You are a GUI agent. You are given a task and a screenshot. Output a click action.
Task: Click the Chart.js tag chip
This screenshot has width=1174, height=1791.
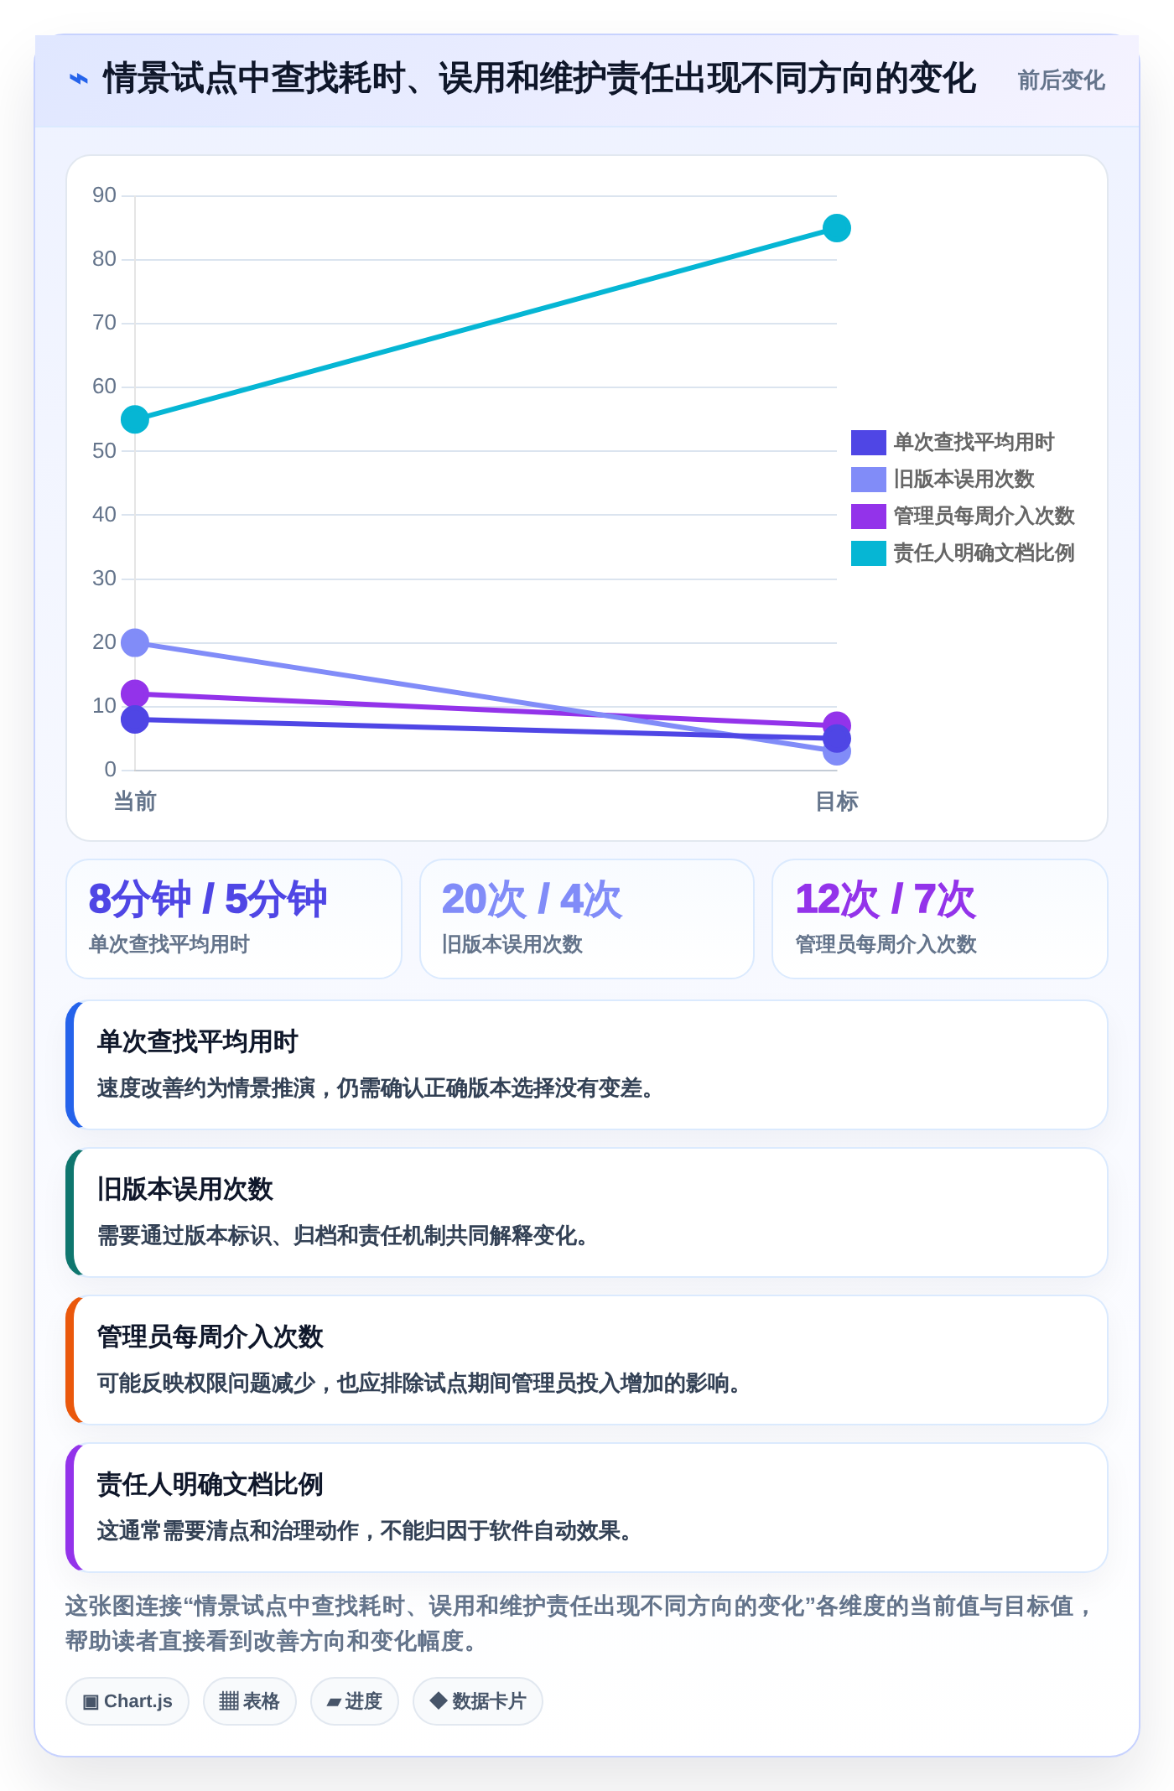(x=127, y=1701)
